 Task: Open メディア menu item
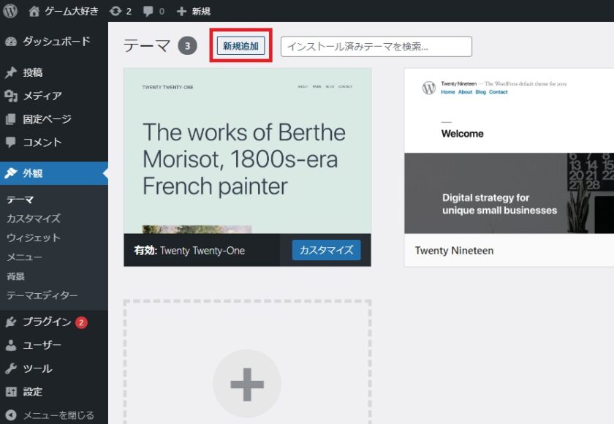54,96
